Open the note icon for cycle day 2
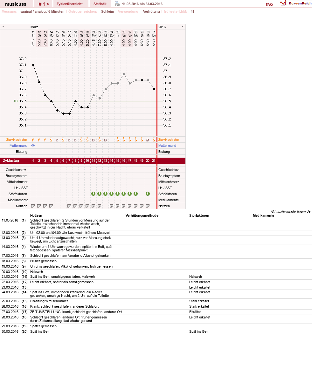312x382 pixels. point(39,206)
